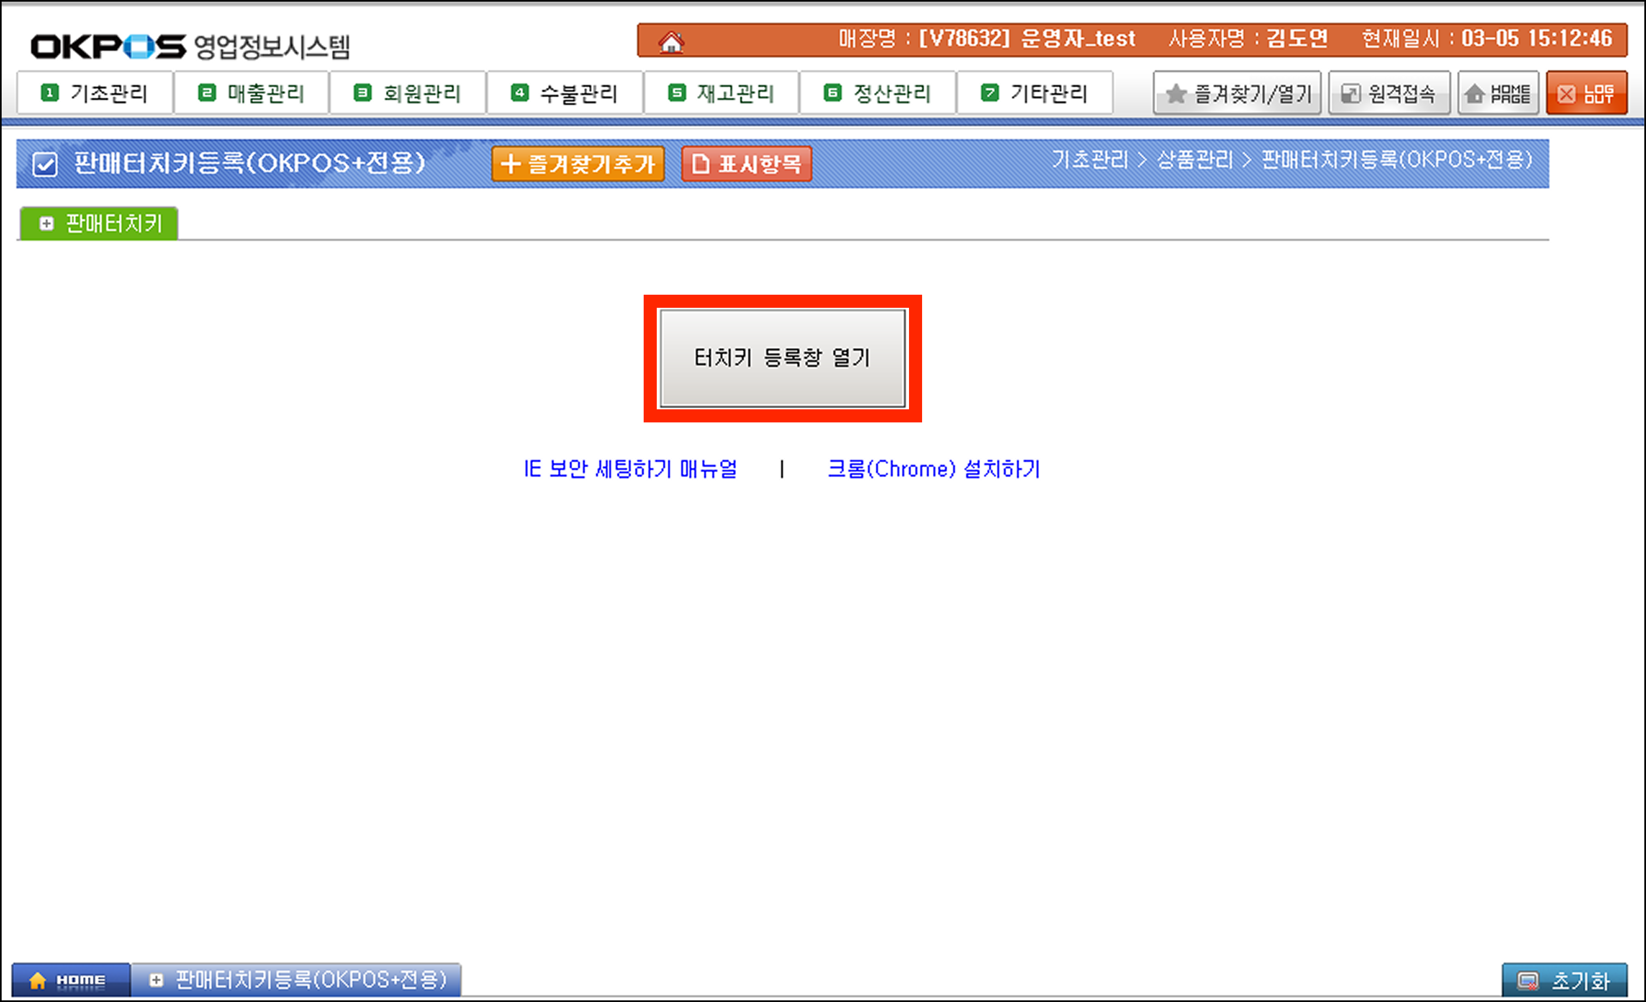Click 터치키 등록창 열기 button

[782, 358]
